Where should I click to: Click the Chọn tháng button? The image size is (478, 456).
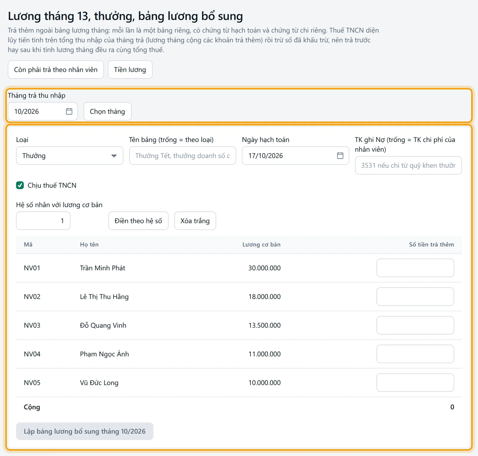click(x=108, y=112)
